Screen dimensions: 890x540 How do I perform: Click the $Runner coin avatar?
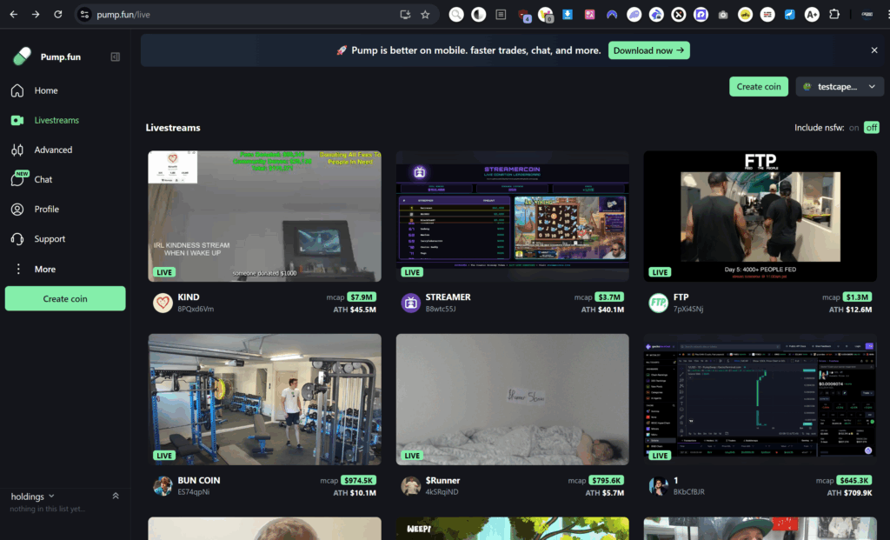point(410,486)
